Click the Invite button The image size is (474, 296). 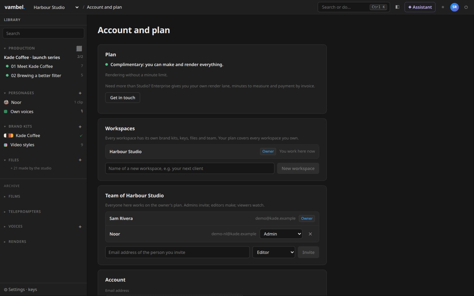coord(308,252)
